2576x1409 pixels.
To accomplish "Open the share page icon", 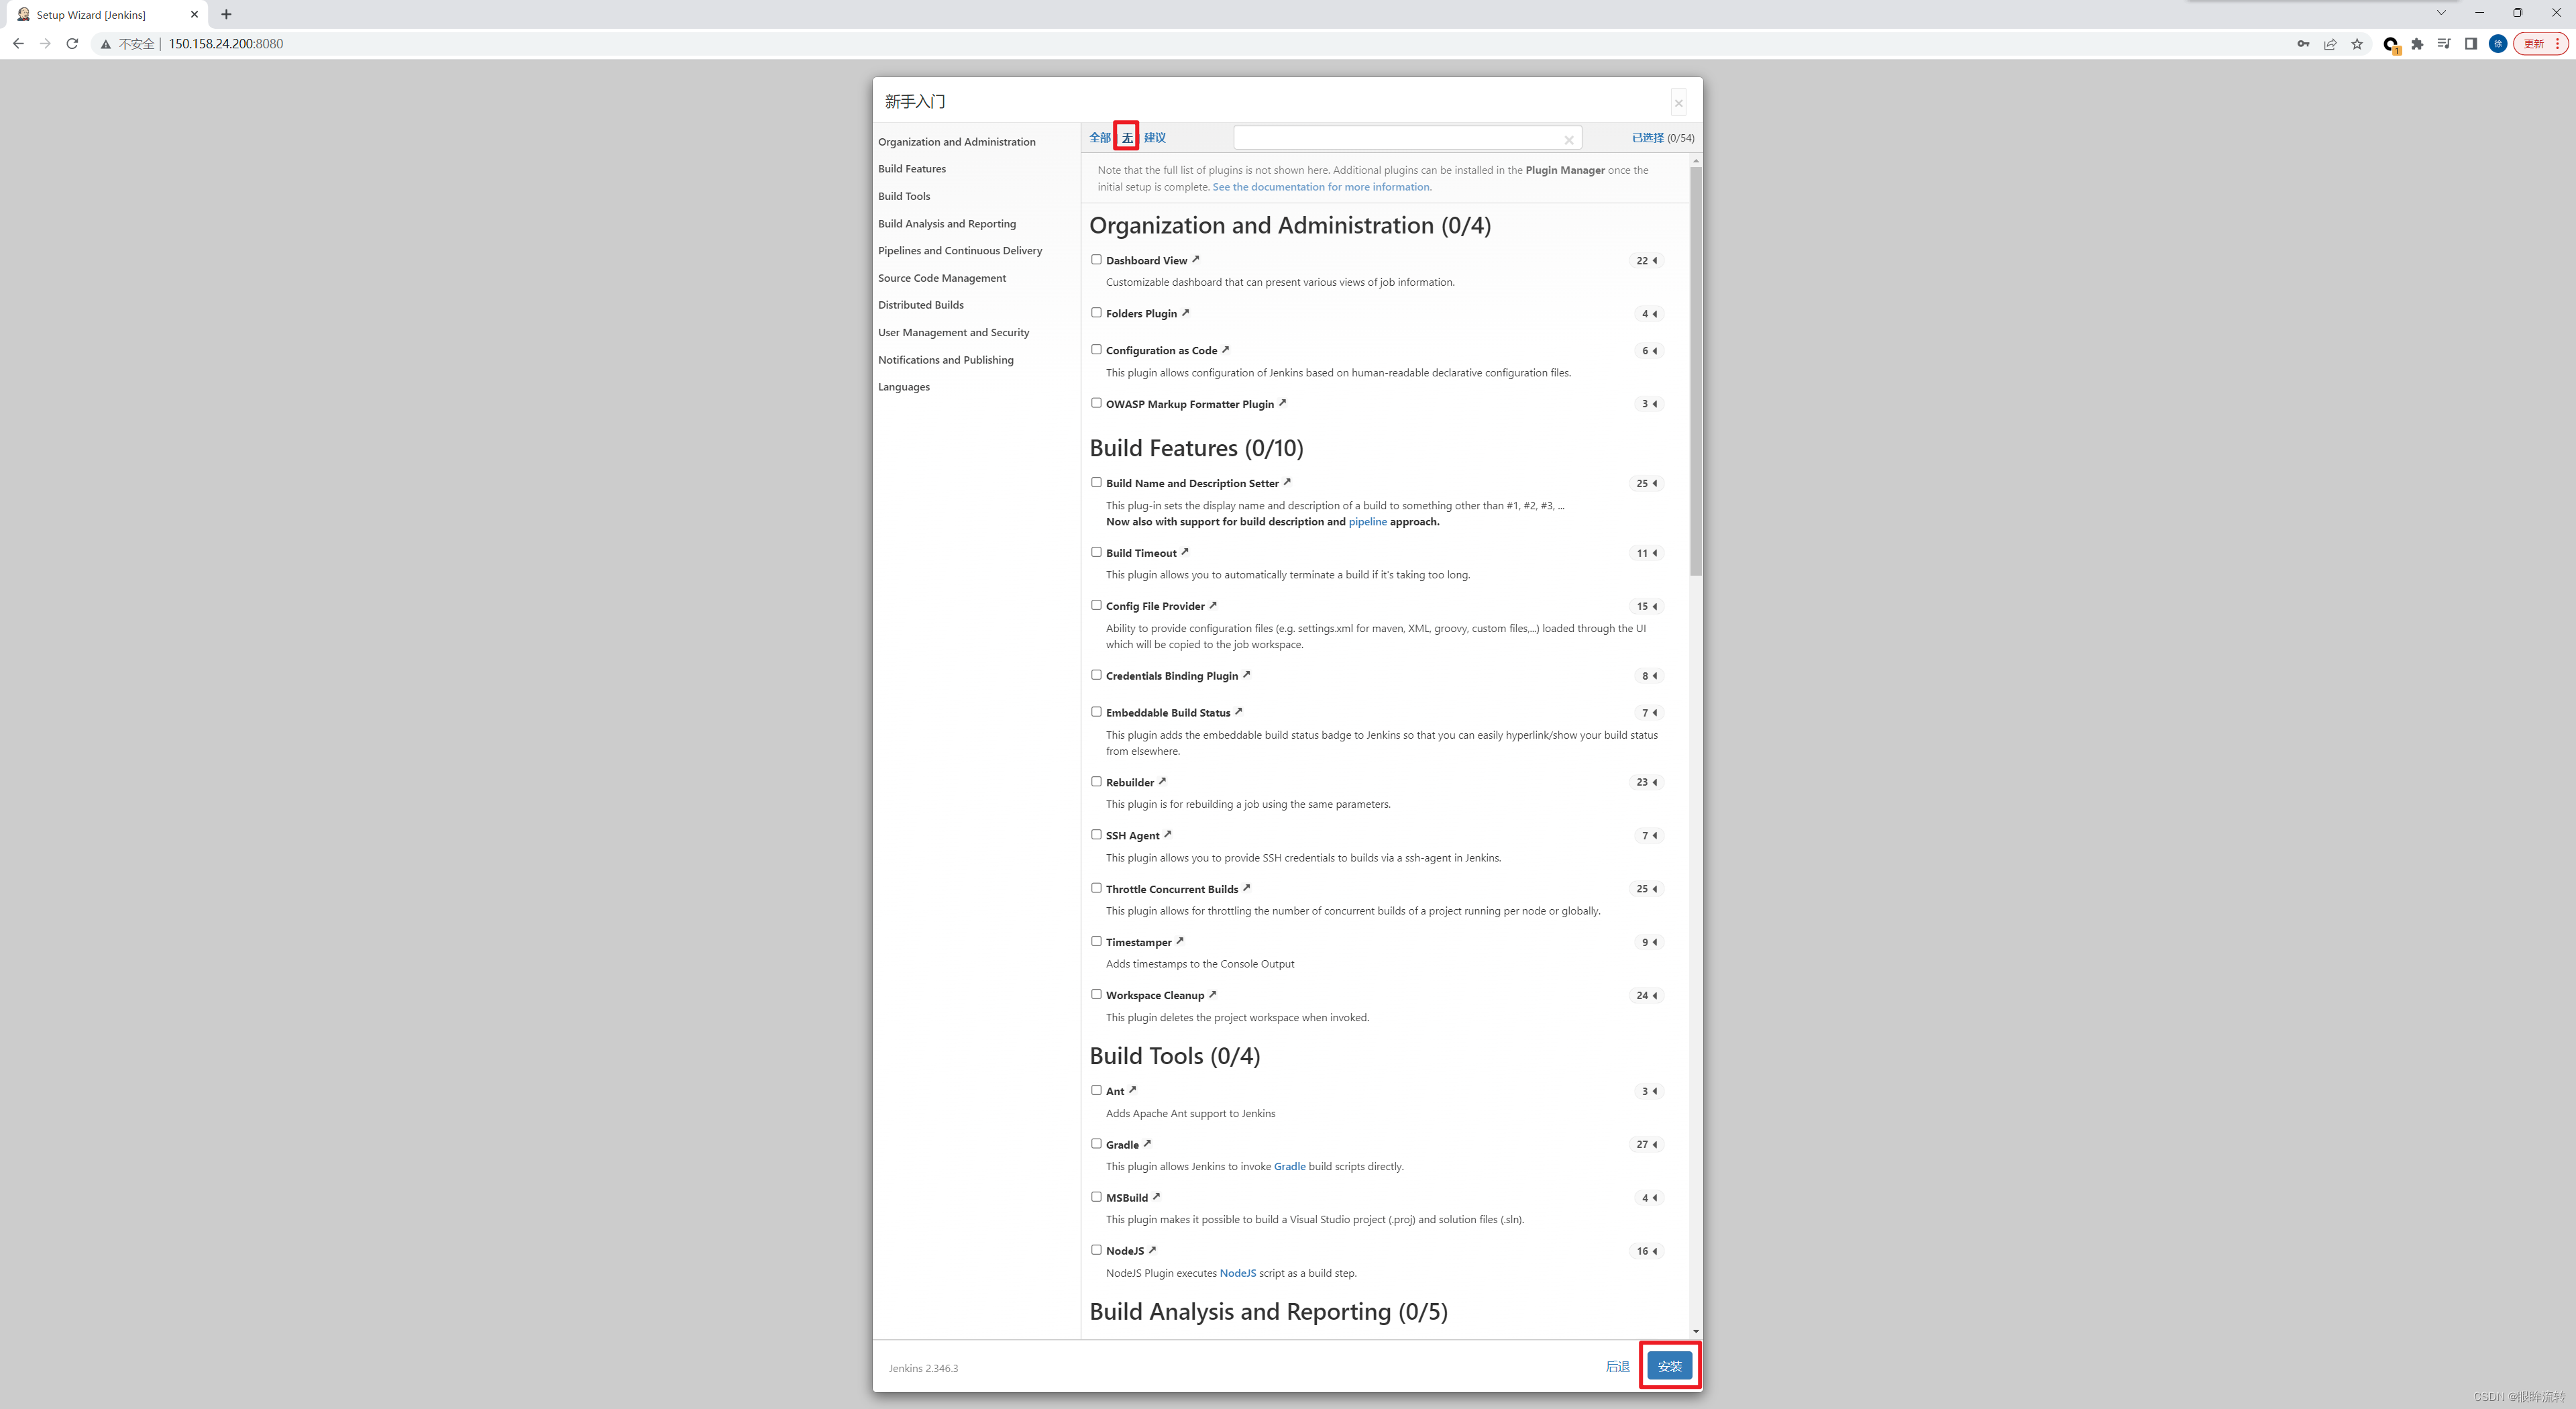I will [2330, 43].
